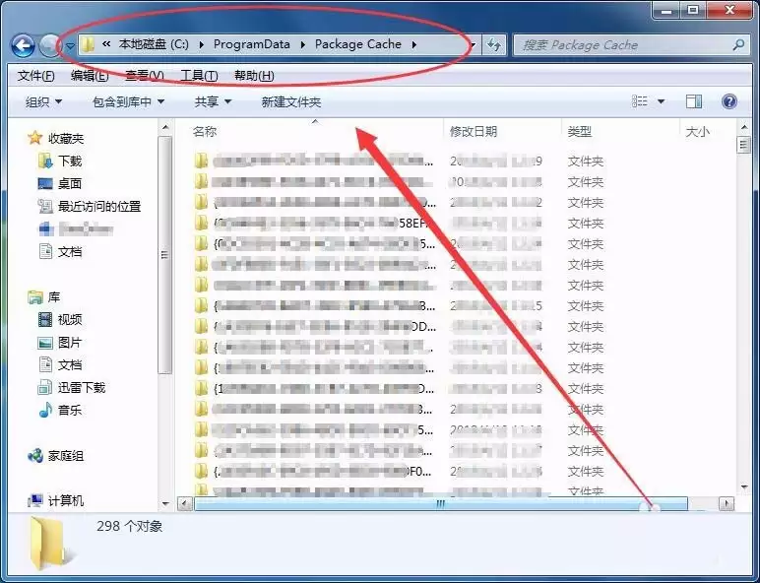760x583 pixels.
Task: Expand the hidden path chevron («)
Action: coord(106,44)
